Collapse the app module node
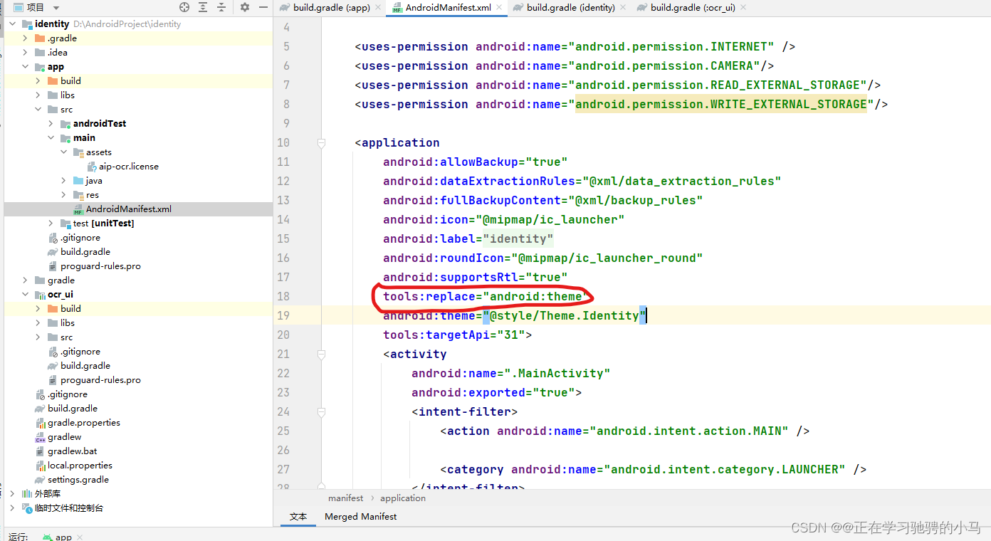 25,67
